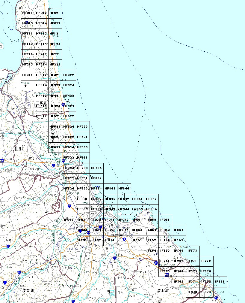The height and width of the screenshot is (303, 245).
Task: Select grid square HF954
Action: (x=152, y=209)
